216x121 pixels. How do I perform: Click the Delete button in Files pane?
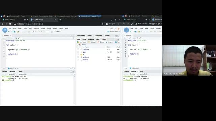pos(101,42)
